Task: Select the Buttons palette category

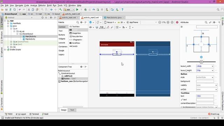Action: point(62,35)
